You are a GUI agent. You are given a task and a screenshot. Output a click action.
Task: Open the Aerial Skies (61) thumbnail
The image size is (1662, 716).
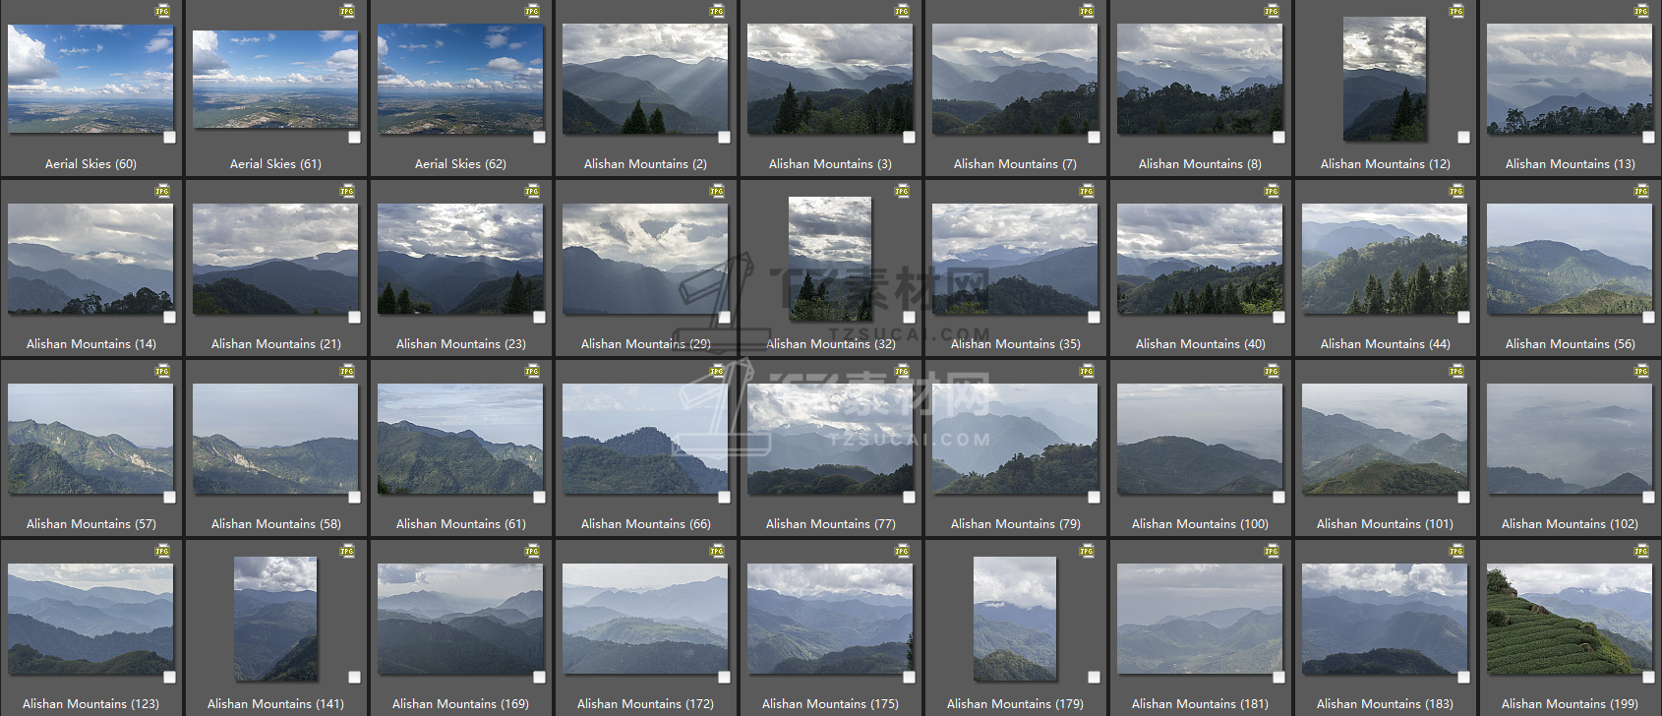275,79
